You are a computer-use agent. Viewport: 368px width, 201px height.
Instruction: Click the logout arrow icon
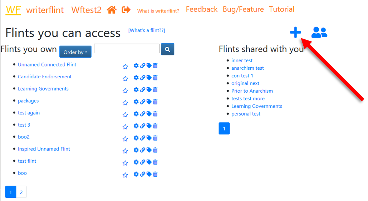click(126, 10)
